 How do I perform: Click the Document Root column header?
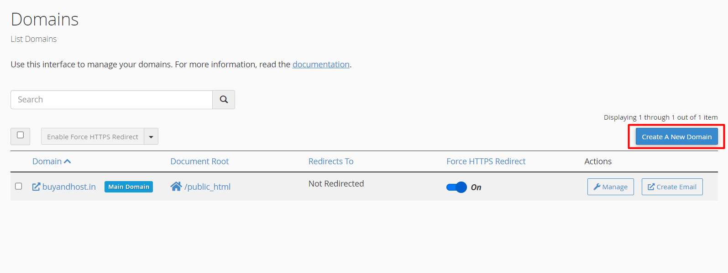coord(199,161)
